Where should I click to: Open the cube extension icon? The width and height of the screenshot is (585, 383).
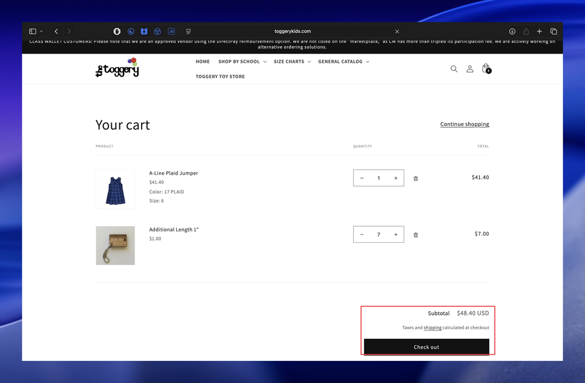pos(157,32)
